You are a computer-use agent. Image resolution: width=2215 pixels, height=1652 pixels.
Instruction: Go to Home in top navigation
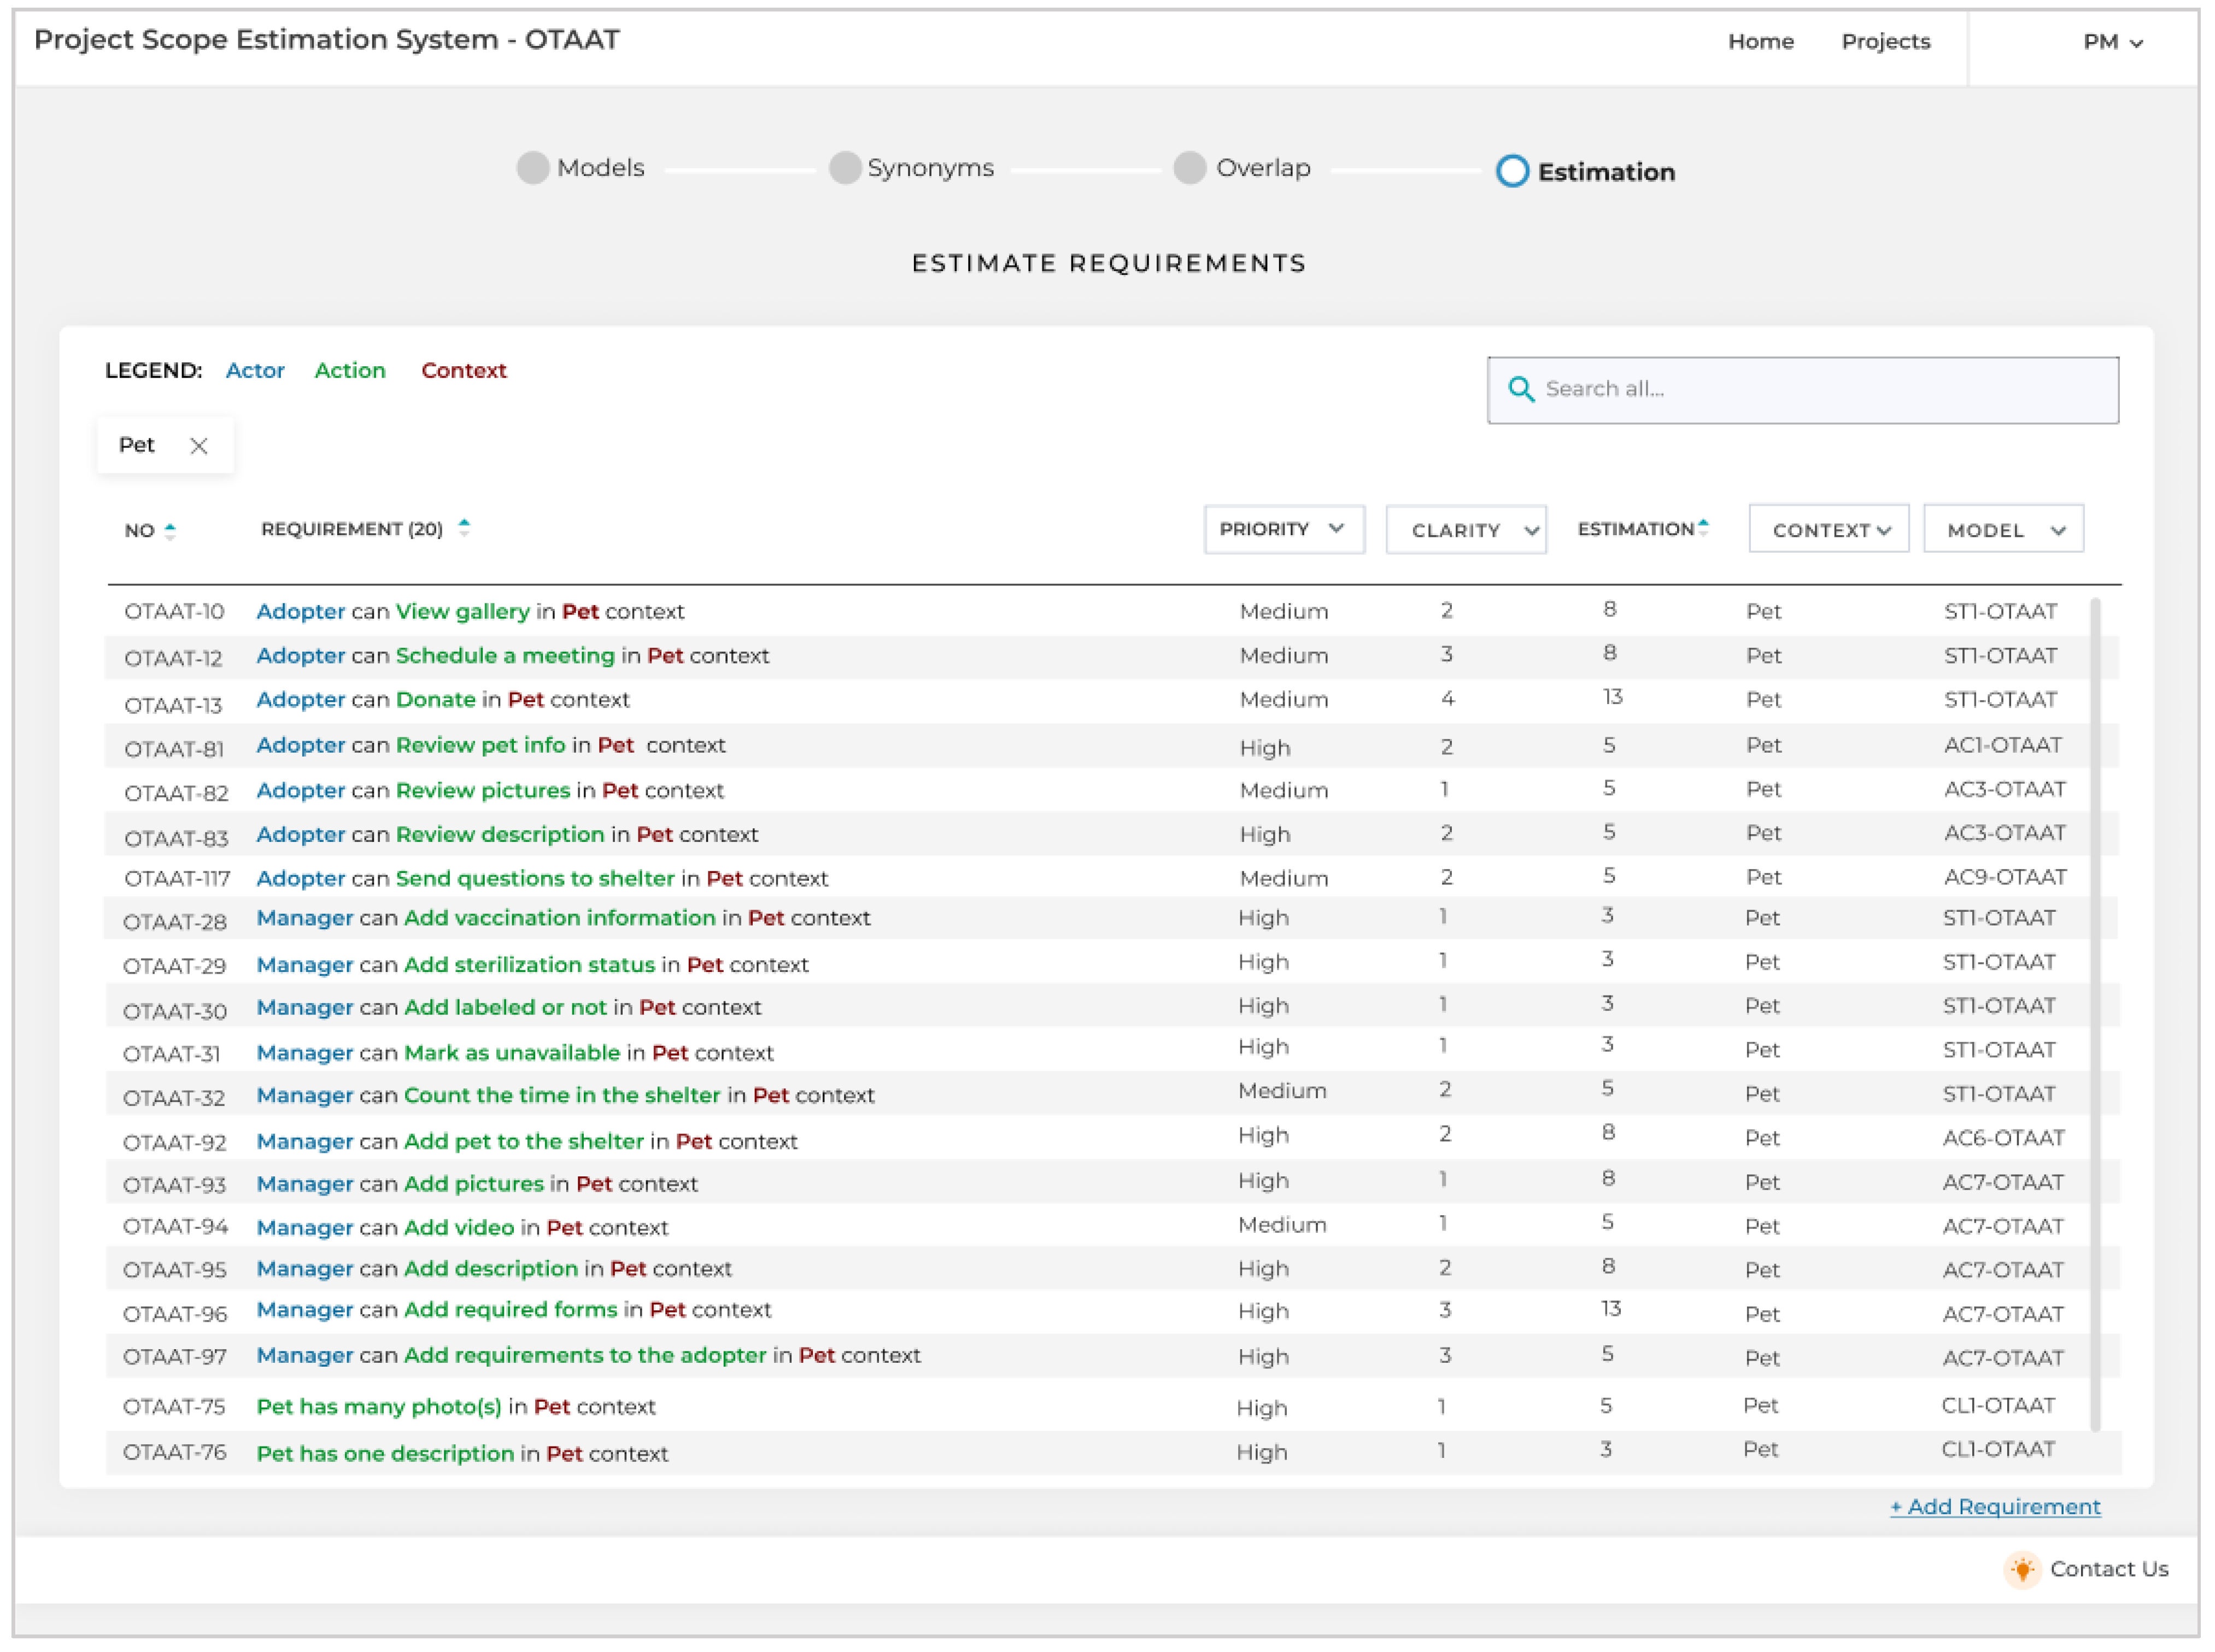1761,41
